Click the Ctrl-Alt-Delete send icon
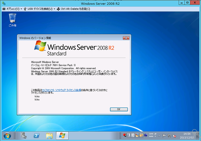The image size is (201, 141). (58, 9)
